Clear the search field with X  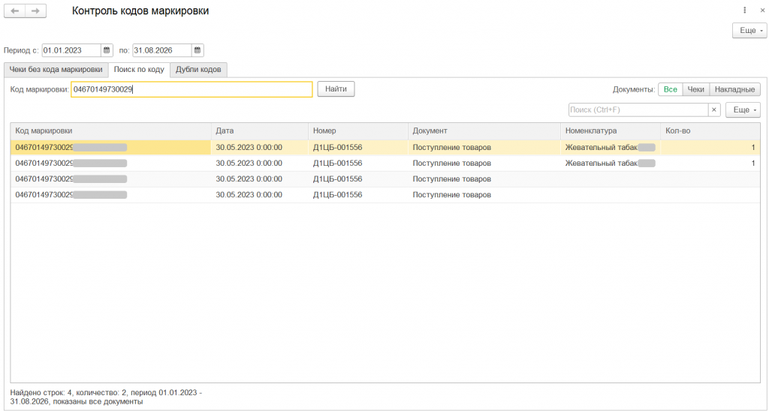tap(714, 109)
